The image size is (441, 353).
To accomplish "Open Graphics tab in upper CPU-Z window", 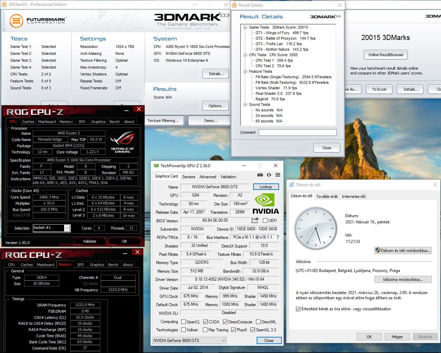I will tap(98, 122).
